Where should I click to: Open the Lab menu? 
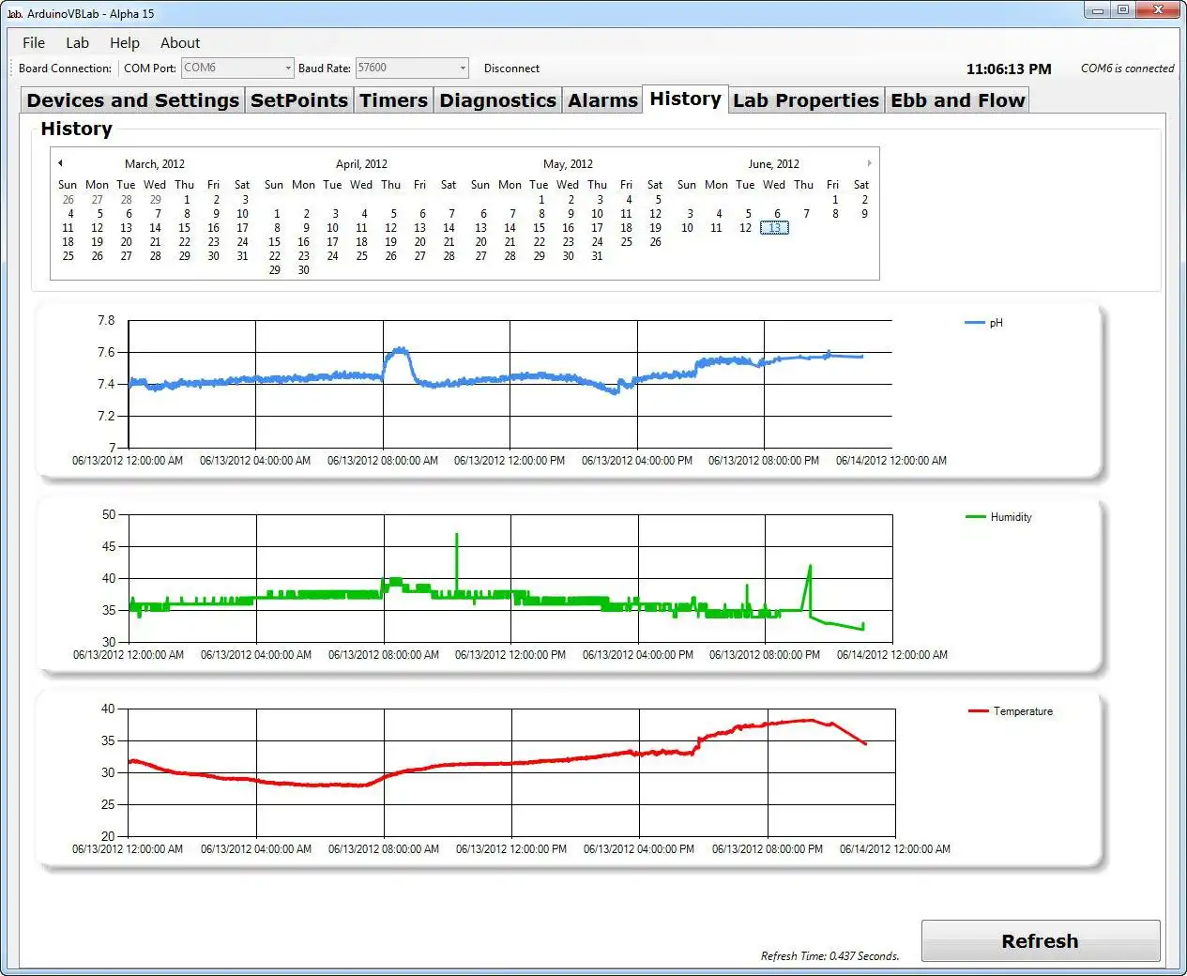pos(77,43)
